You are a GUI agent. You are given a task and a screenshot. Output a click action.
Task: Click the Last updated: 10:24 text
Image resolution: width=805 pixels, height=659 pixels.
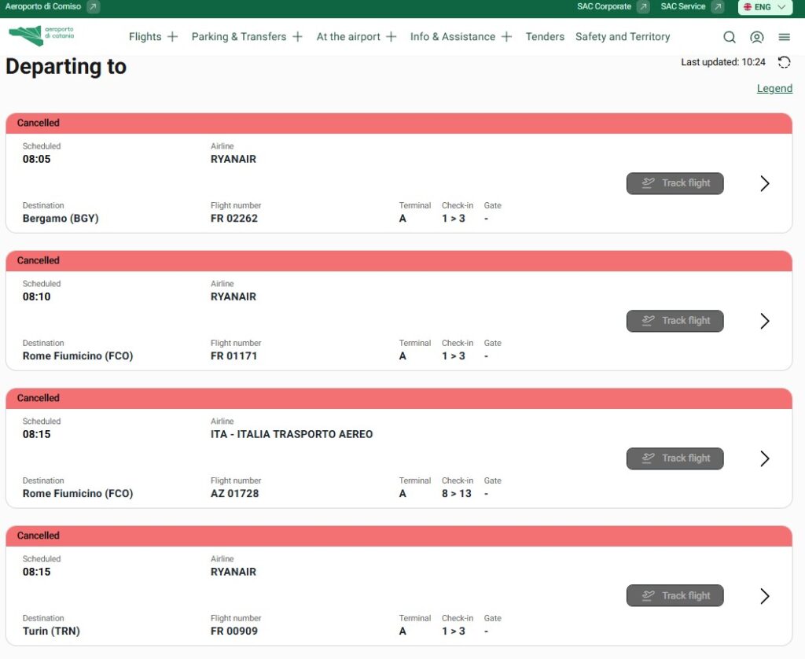pos(723,62)
